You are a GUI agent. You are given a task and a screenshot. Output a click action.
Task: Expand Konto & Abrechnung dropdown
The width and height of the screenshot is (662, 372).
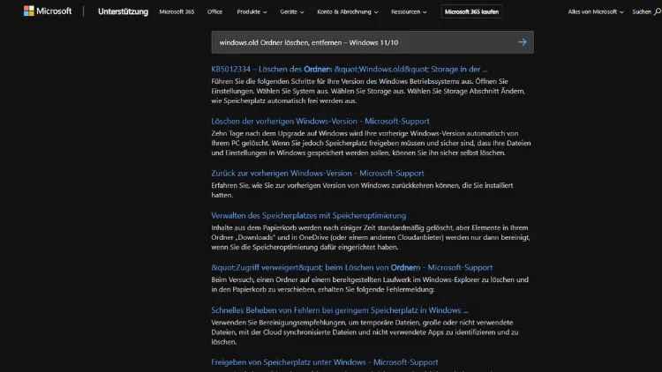348,11
